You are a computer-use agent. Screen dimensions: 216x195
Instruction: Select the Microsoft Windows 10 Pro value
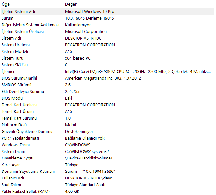(x=90, y=11)
